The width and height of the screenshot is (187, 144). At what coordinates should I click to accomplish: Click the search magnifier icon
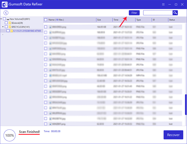pyautogui.click(x=175, y=13)
